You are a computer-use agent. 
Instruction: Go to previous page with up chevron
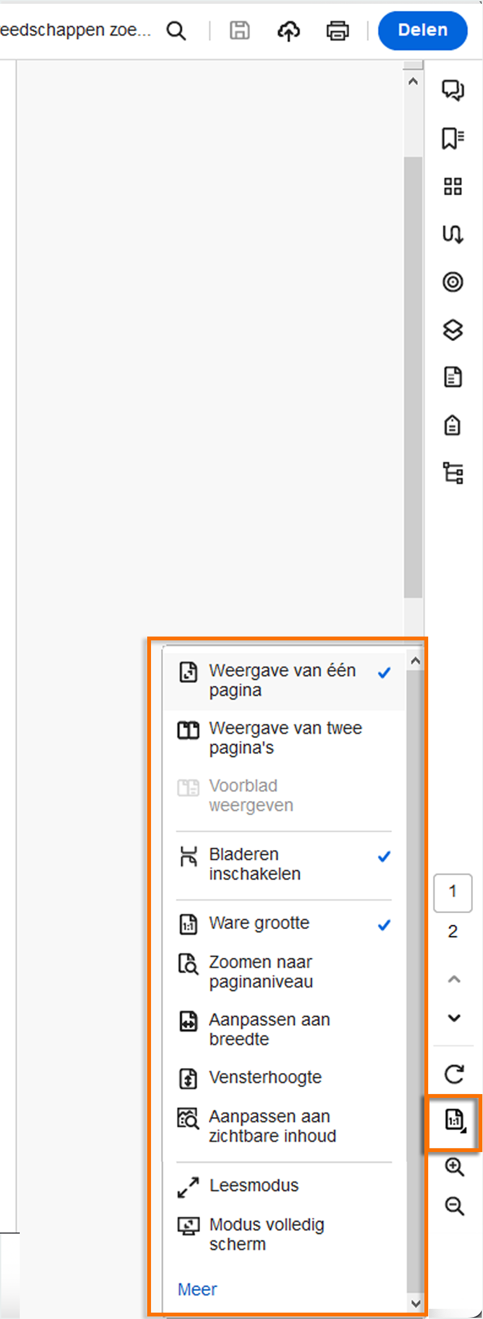(454, 979)
